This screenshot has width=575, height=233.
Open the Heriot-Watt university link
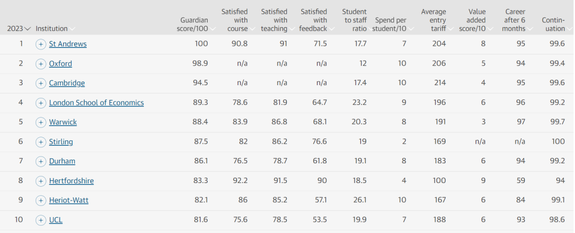point(69,201)
